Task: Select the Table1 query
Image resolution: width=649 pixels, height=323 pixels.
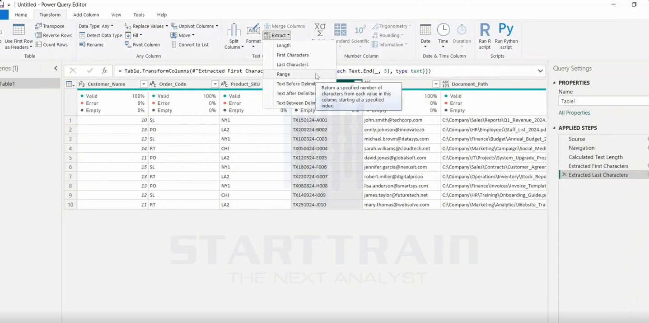Action: coord(30,84)
